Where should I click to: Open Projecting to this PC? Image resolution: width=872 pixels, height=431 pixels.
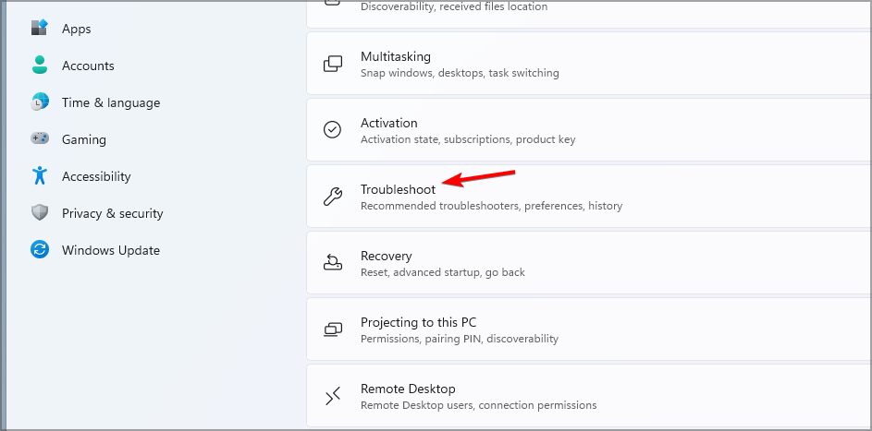tap(588, 329)
